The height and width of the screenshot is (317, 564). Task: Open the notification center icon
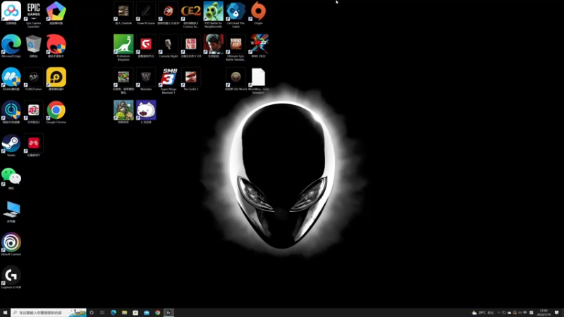[x=557, y=313]
